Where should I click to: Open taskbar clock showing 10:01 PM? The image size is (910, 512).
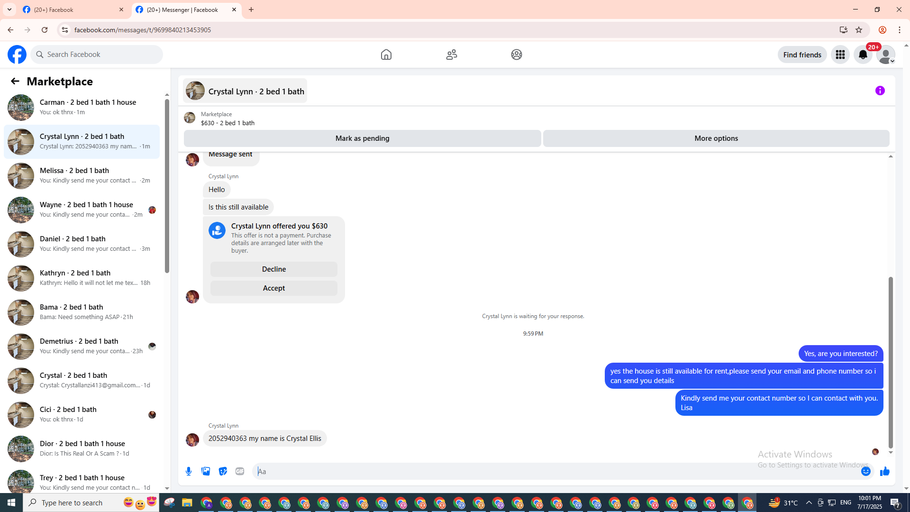click(x=869, y=503)
